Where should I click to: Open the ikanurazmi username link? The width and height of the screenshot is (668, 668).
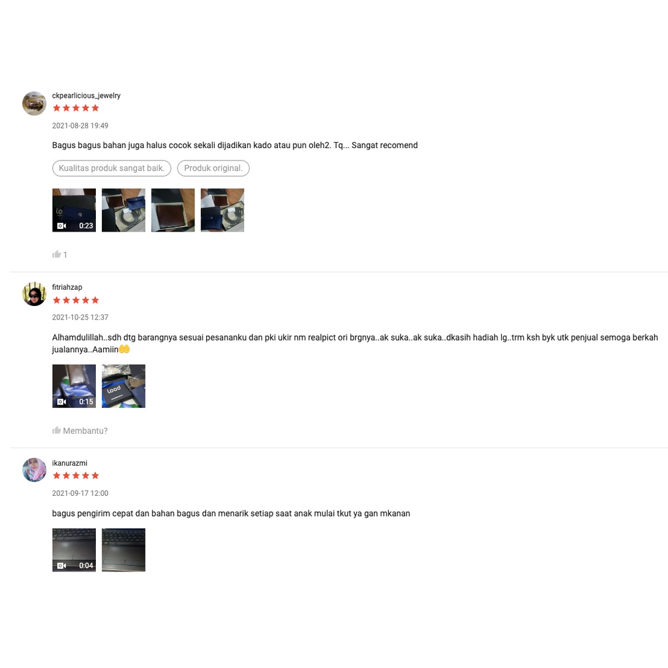click(x=69, y=463)
